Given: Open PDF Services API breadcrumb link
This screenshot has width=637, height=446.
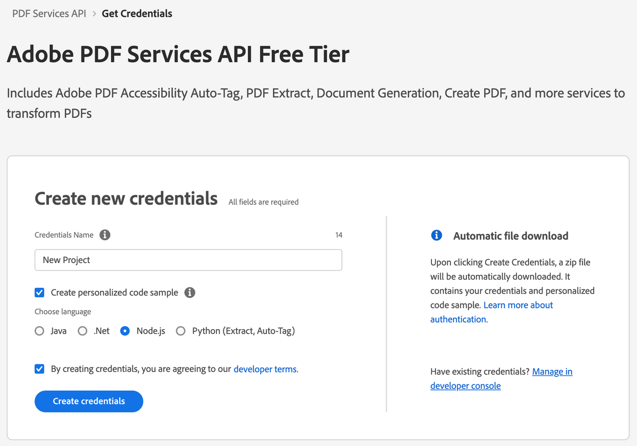Looking at the screenshot, I should 49,13.
